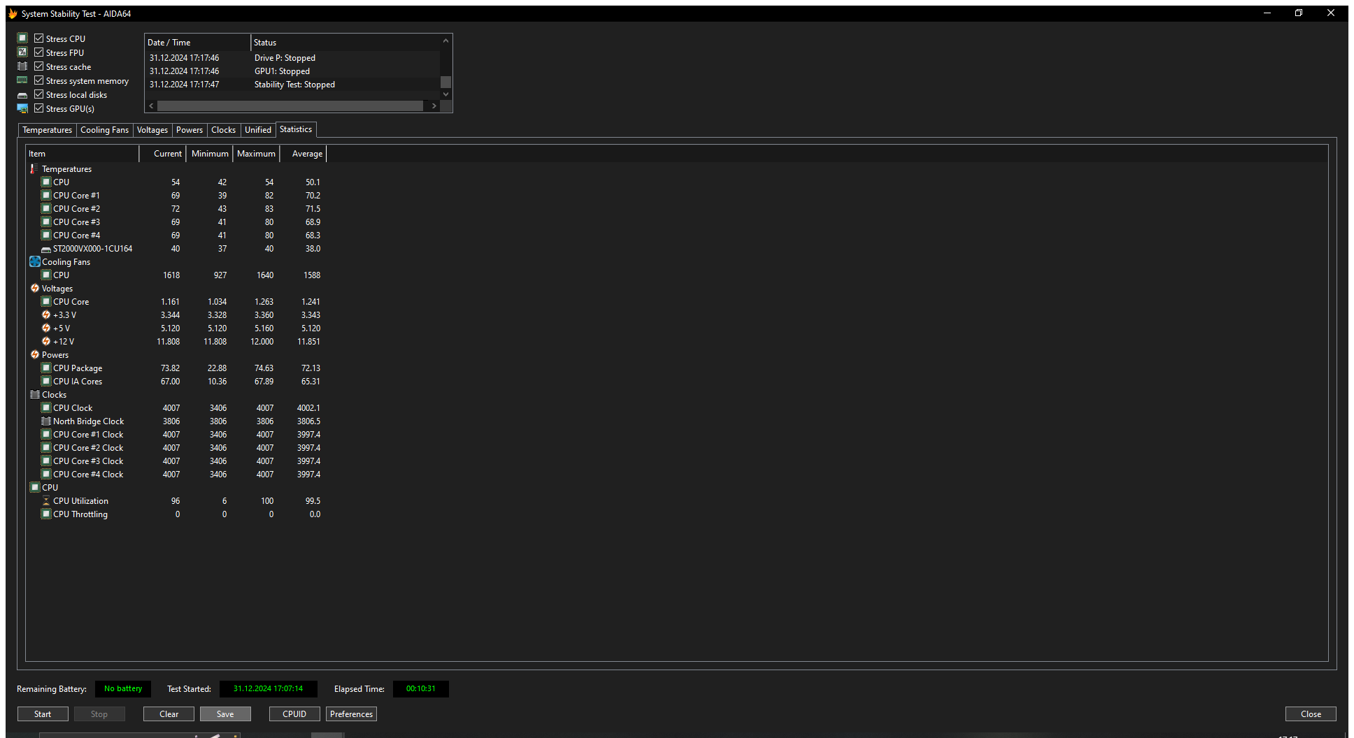Click the Stress cache icon
The image size is (1354, 738).
tap(22, 66)
